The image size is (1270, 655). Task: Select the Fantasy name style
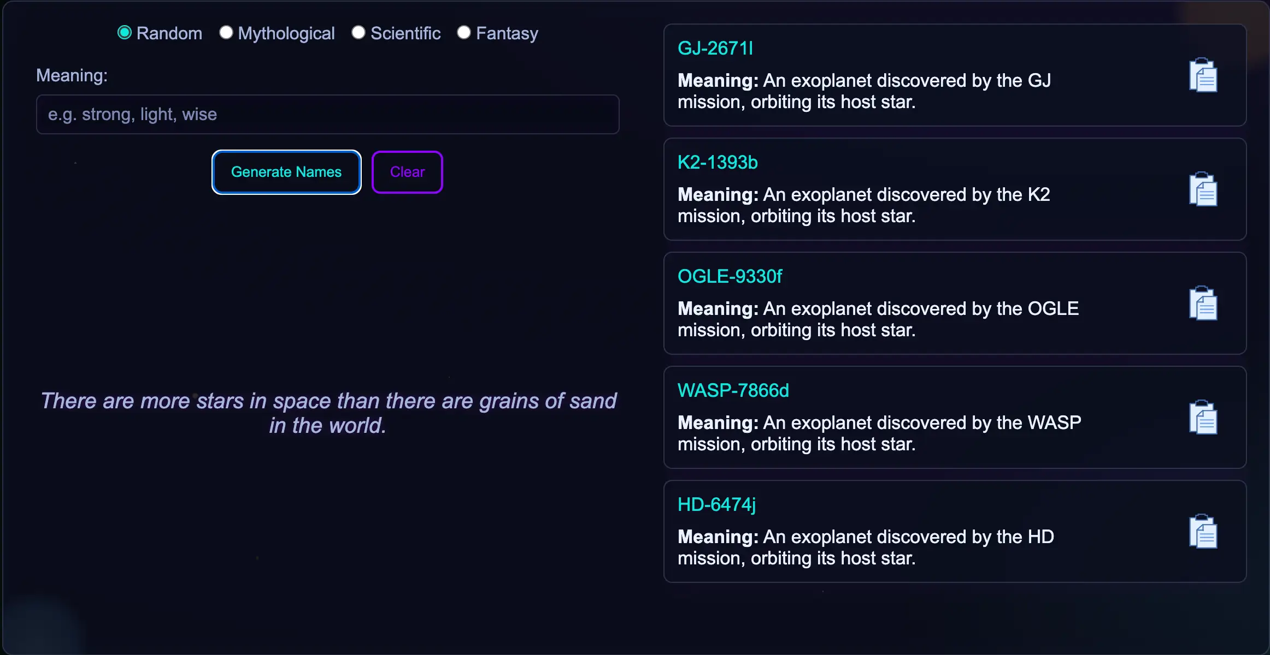[464, 32]
